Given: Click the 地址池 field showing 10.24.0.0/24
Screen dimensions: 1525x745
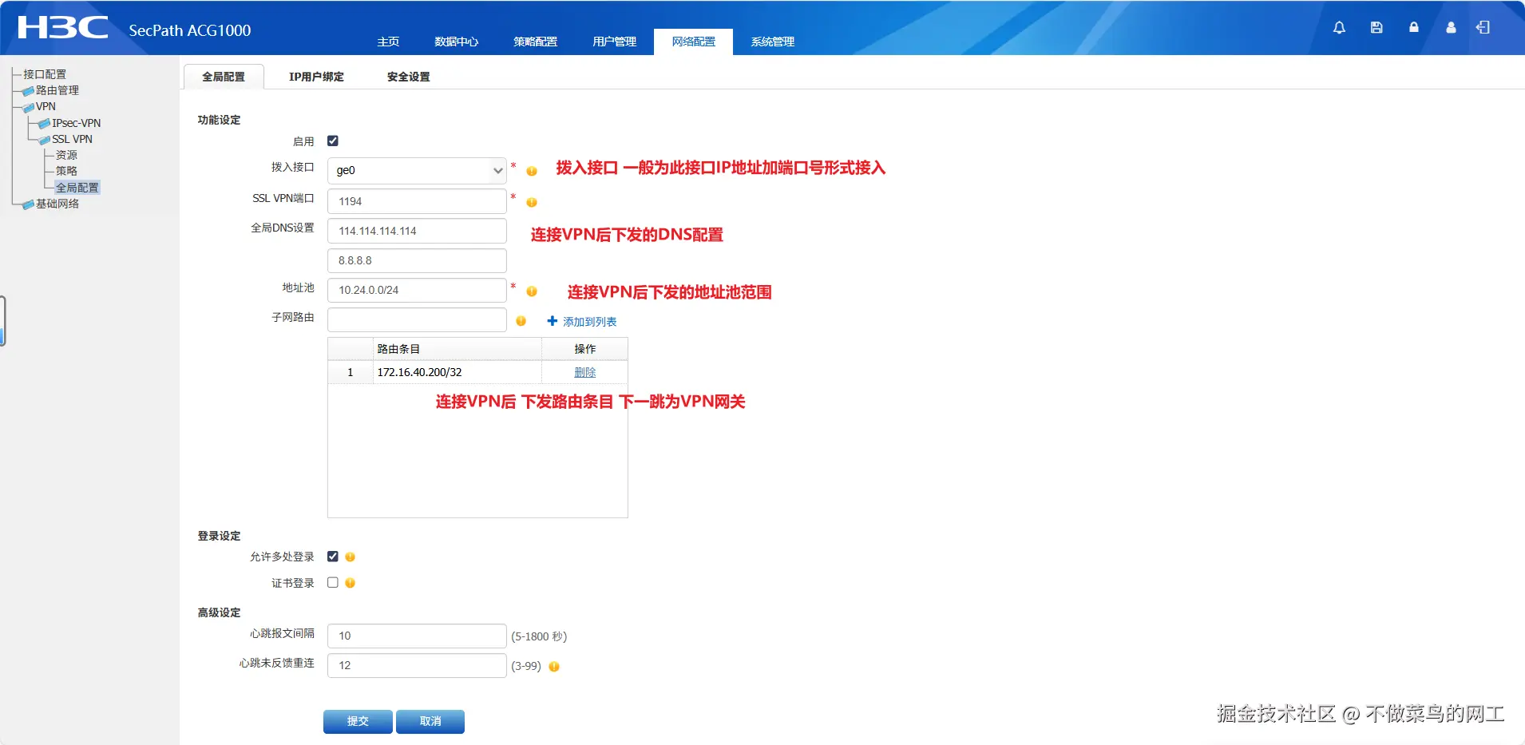Looking at the screenshot, I should 417,290.
